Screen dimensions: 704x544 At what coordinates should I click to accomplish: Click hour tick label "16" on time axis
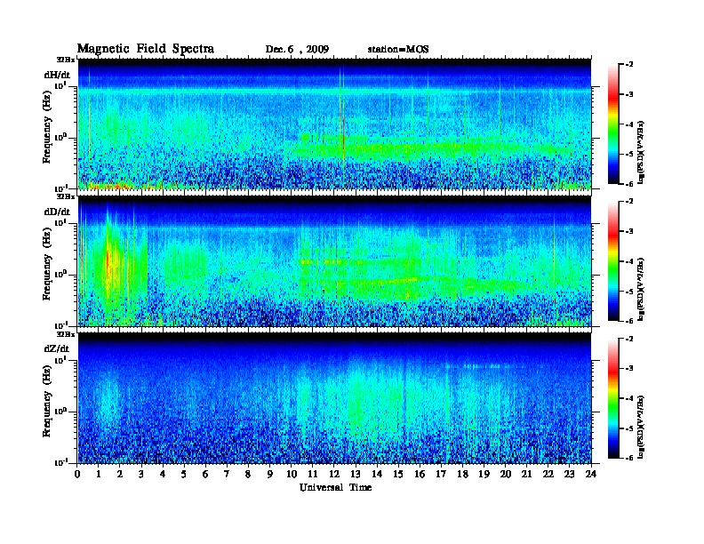point(420,474)
